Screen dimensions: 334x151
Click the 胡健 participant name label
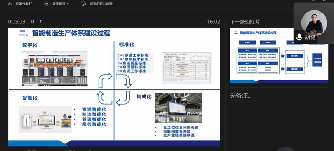coord(310,38)
